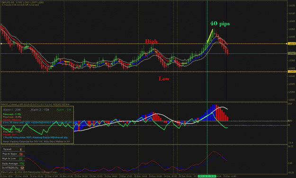Click the green Alarm ON status text
This screenshot has width=296, height=178.
click(64, 110)
